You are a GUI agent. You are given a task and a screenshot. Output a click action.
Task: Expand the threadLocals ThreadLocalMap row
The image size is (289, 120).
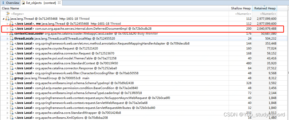(7, 39)
